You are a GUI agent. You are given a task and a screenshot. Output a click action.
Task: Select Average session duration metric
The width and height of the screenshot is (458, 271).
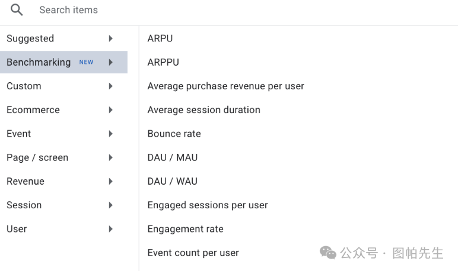click(203, 109)
